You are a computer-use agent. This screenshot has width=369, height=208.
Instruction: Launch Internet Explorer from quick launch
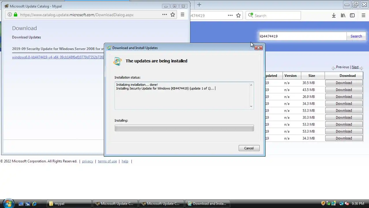(x=34, y=204)
